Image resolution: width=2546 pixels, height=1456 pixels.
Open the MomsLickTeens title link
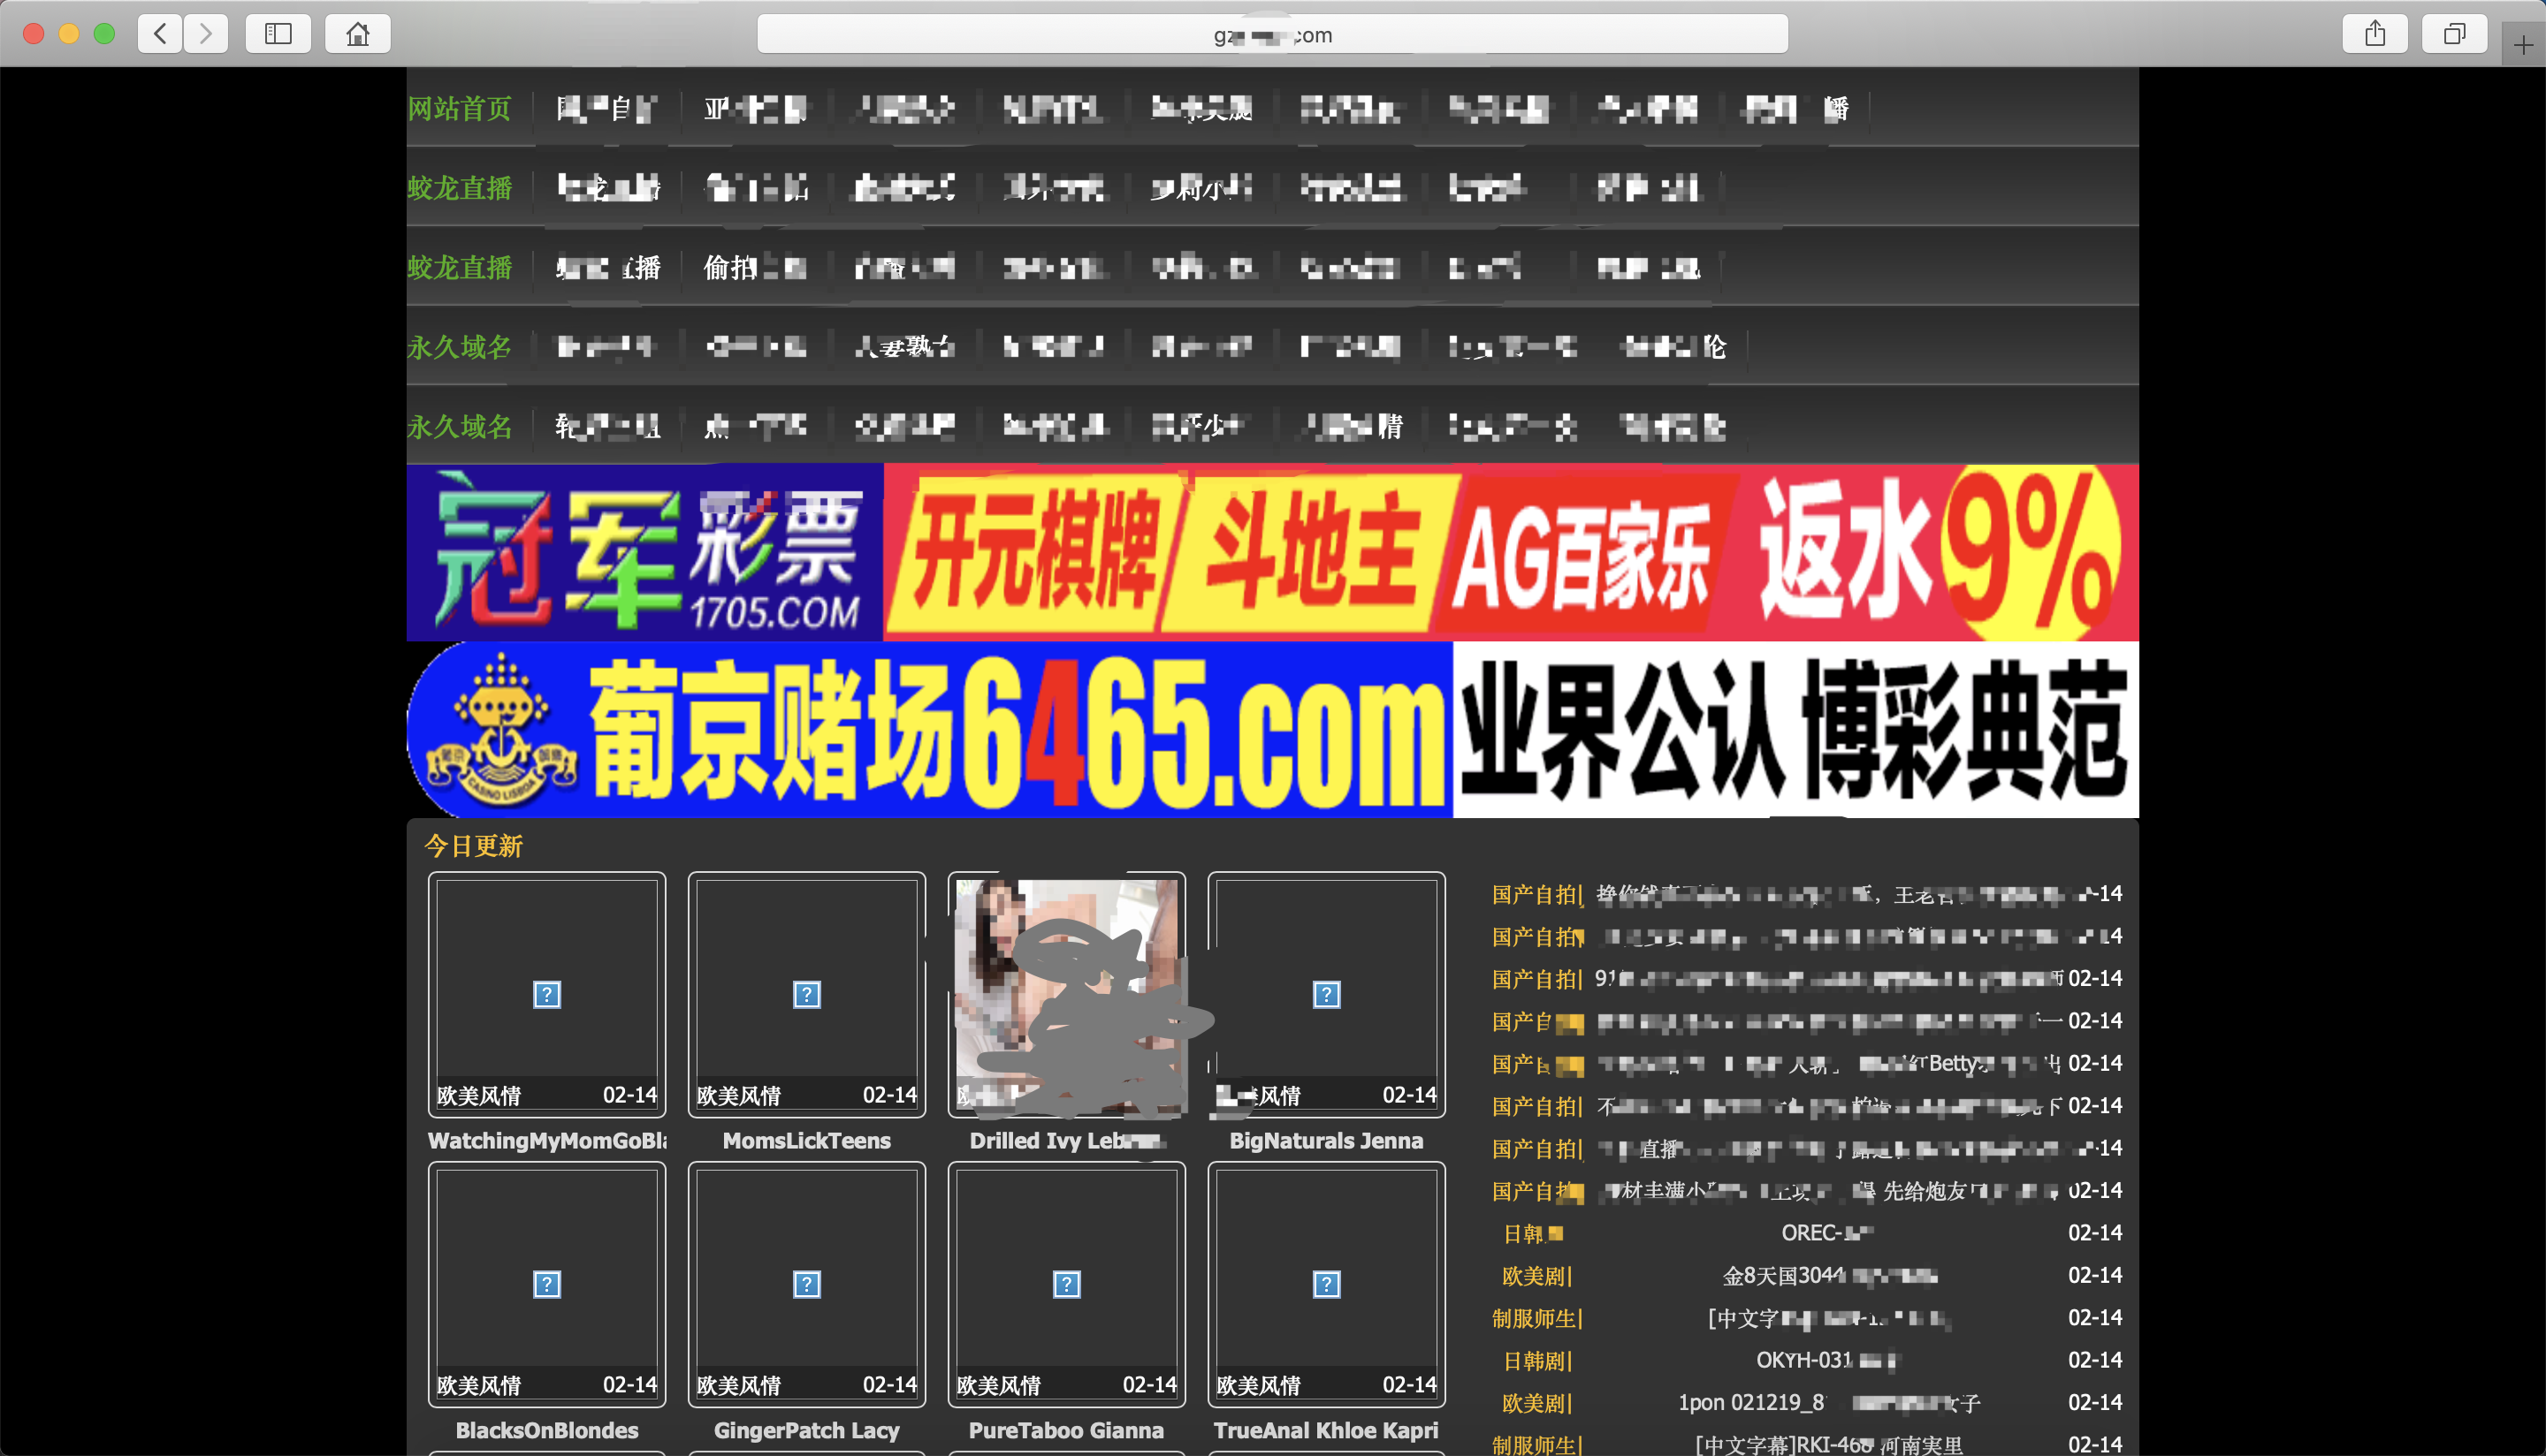[x=807, y=1141]
